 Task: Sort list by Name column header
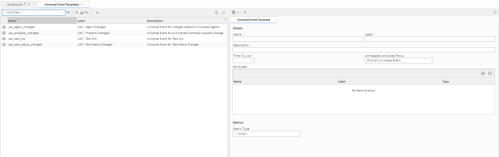point(12,21)
